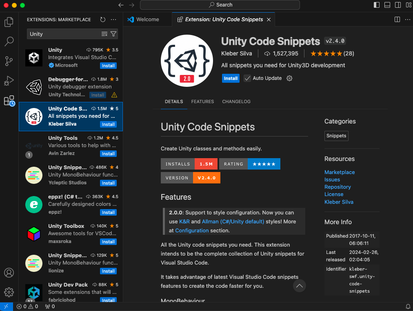Click the Unity Code Snippets large logo
The width and height of the screenshot is (413, 311).
click(x=187, y=61)
